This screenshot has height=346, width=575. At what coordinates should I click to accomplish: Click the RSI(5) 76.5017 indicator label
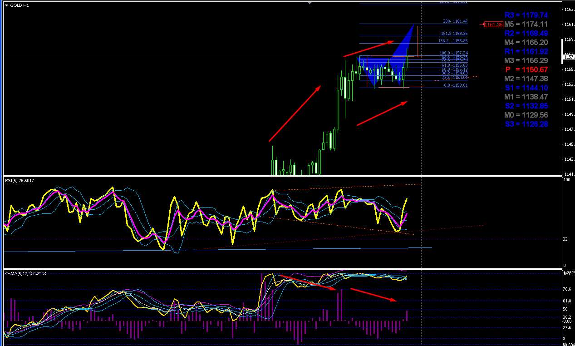coord(19,180)
